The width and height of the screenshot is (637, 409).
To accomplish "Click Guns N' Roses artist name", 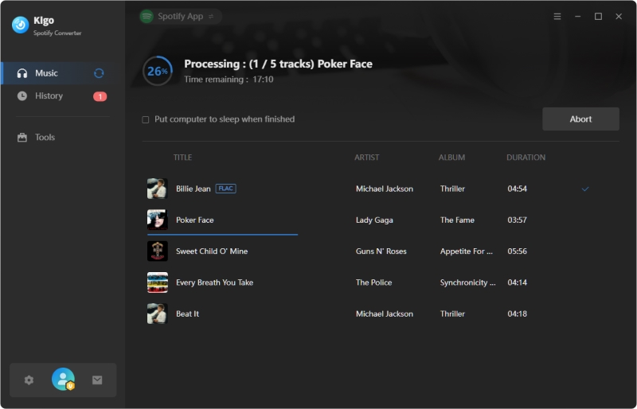I will pos(381,251).
